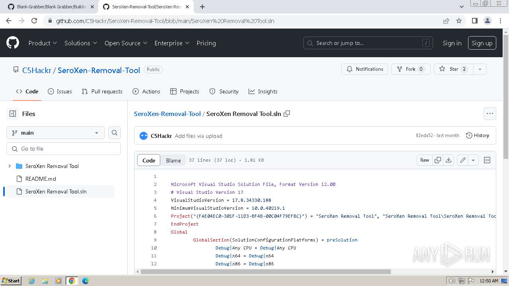Close the Blank-Grabber tab
Screen dimensions: 509x286
click(x=92, y=7)
